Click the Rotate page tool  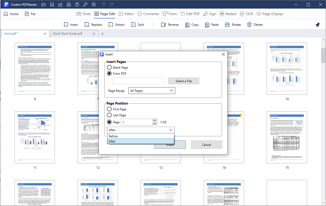[x=233, y=25]
